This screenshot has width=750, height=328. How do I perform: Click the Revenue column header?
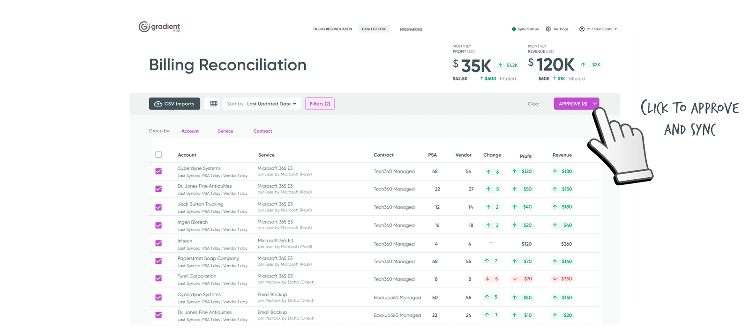pyautogui.click(x=562, y=155)
